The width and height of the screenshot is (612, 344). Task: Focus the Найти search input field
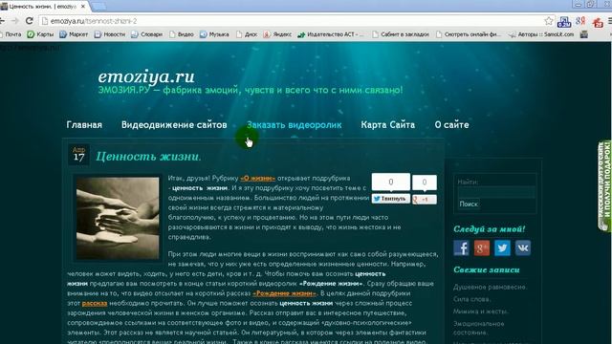point(496,192)
